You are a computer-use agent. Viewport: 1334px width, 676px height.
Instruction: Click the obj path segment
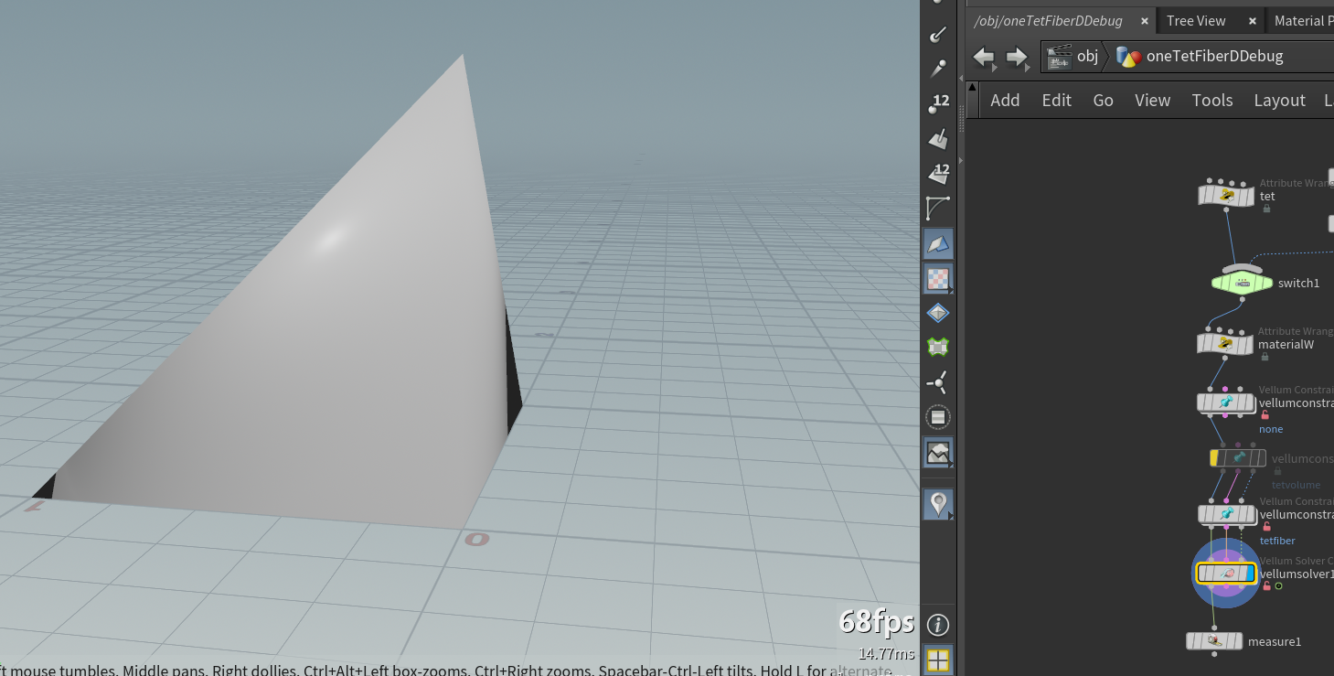[1073, 56]
